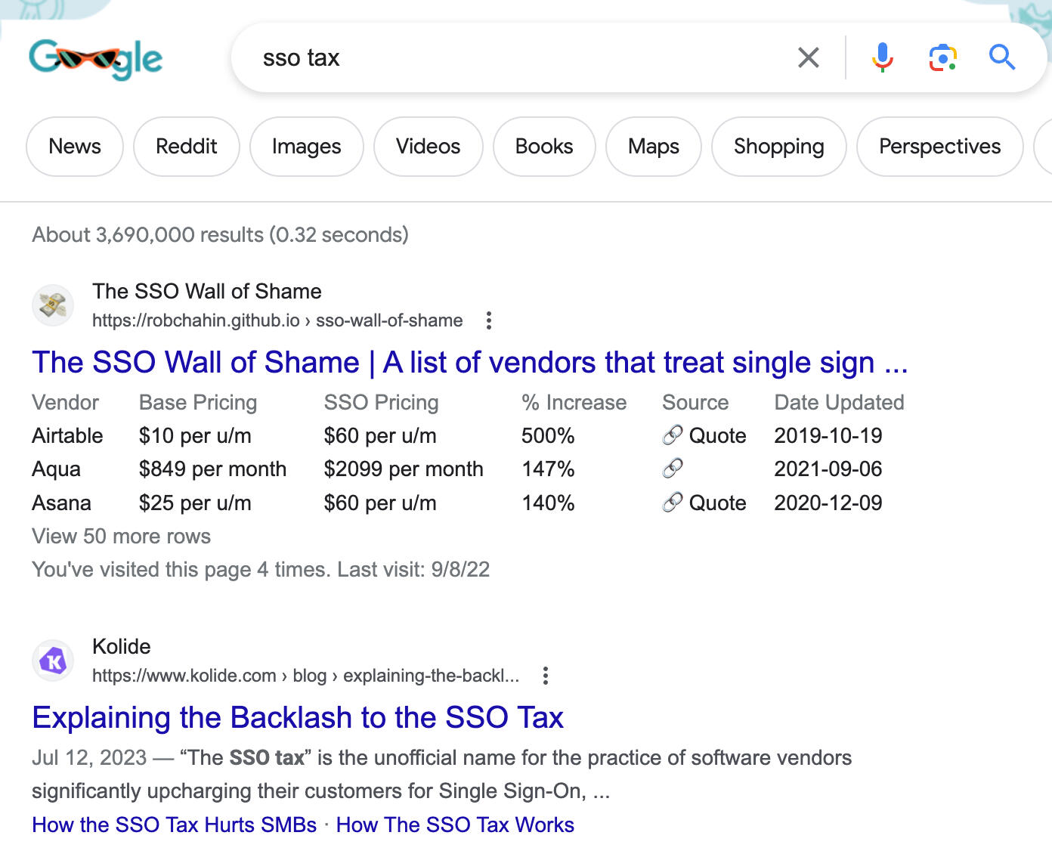Switch to the Books filter
Screen dimensions: 1052x854
(544, 147)
